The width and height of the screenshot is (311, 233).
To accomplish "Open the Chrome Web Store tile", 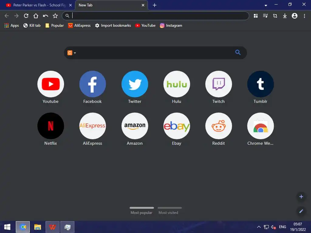I will 260,129.
